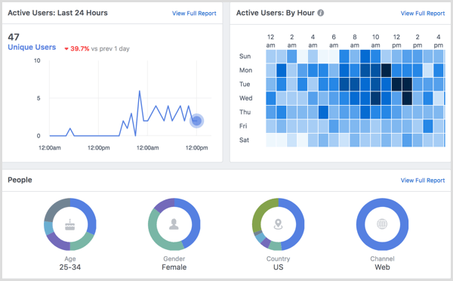The width and height of the screenshot is (453, 281).
Task: Click the Mon row label in the heatmap
Action: point(245,70)
